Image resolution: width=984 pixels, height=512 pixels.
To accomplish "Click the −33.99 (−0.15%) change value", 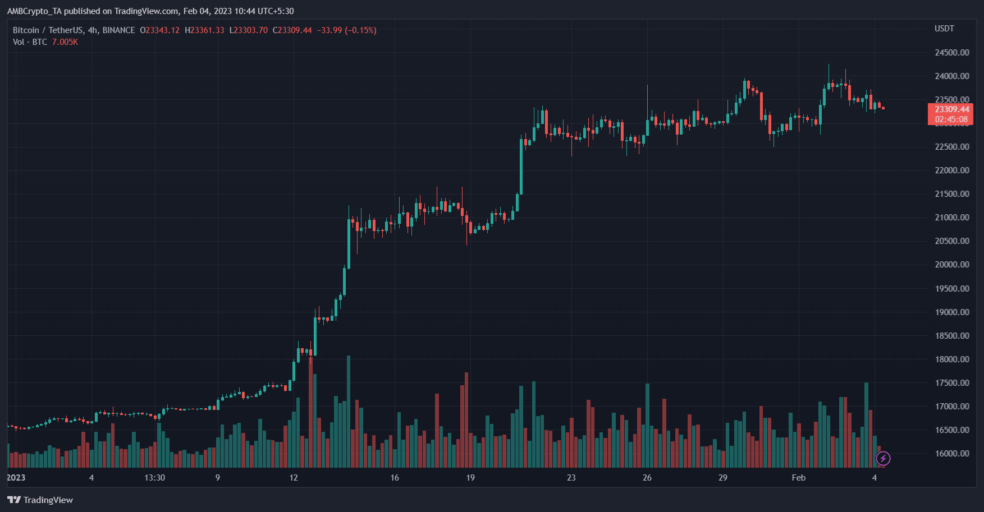I will coord(346,30).
